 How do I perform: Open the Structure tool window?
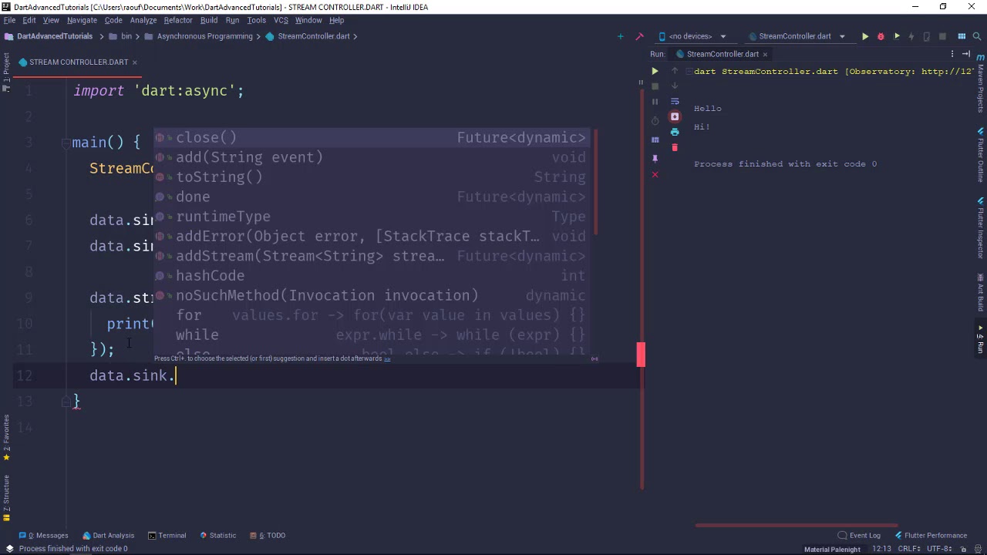click(6, 497)
